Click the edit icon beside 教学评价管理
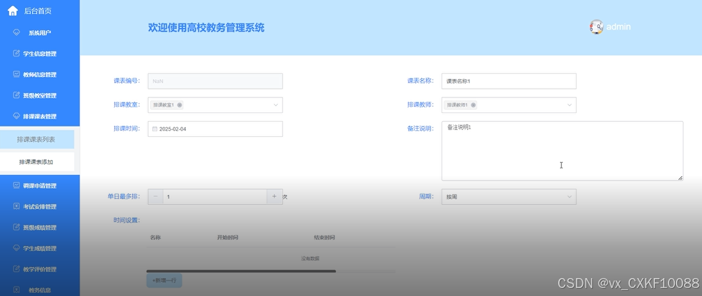This screenshot has width=702, height=296. point(17,269)
